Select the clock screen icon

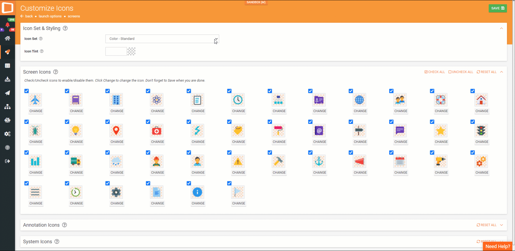(238, 100)
